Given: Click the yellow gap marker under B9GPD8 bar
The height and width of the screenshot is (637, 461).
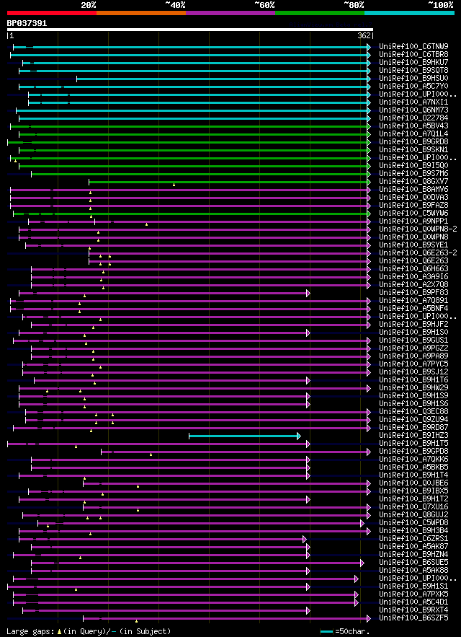Looking at the screenshot, I should point(151,454).
